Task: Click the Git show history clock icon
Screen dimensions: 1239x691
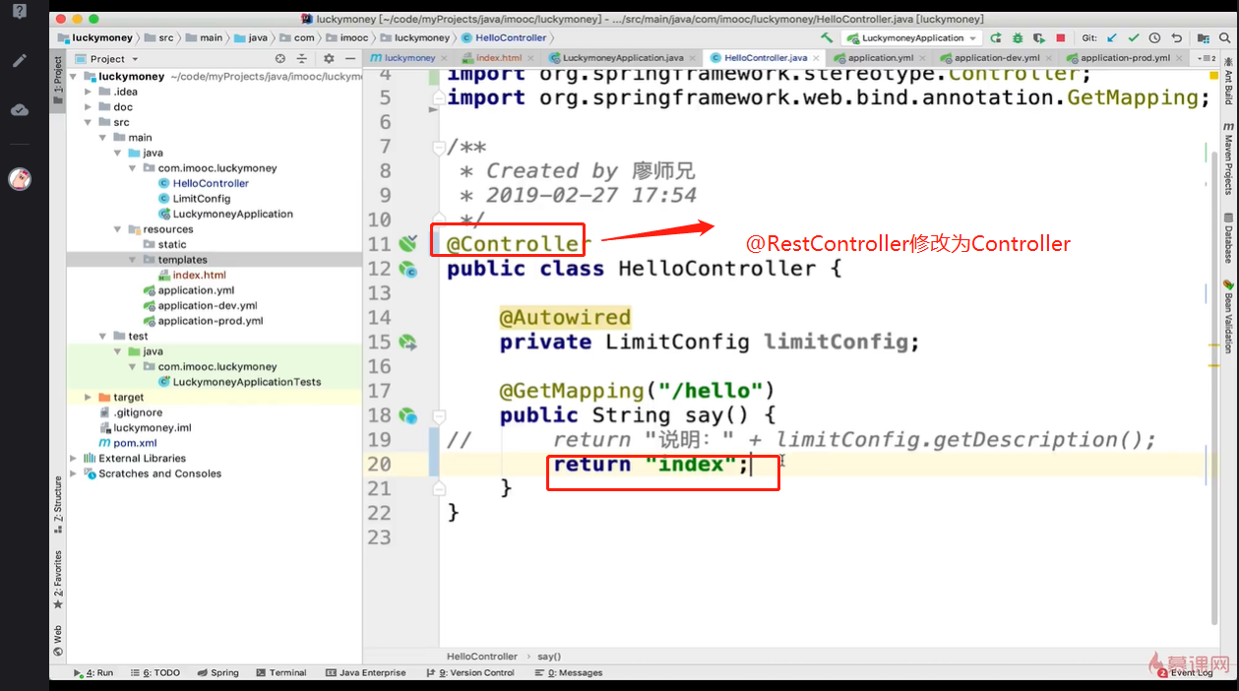Action: pyautogui.click(x=1154, y=37)
